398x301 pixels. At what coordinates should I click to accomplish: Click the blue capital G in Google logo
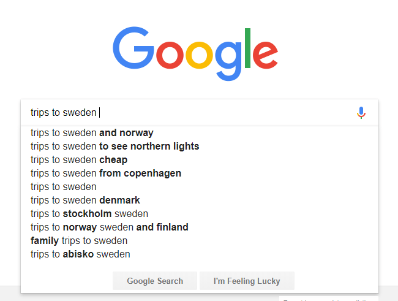click(133, 48)
